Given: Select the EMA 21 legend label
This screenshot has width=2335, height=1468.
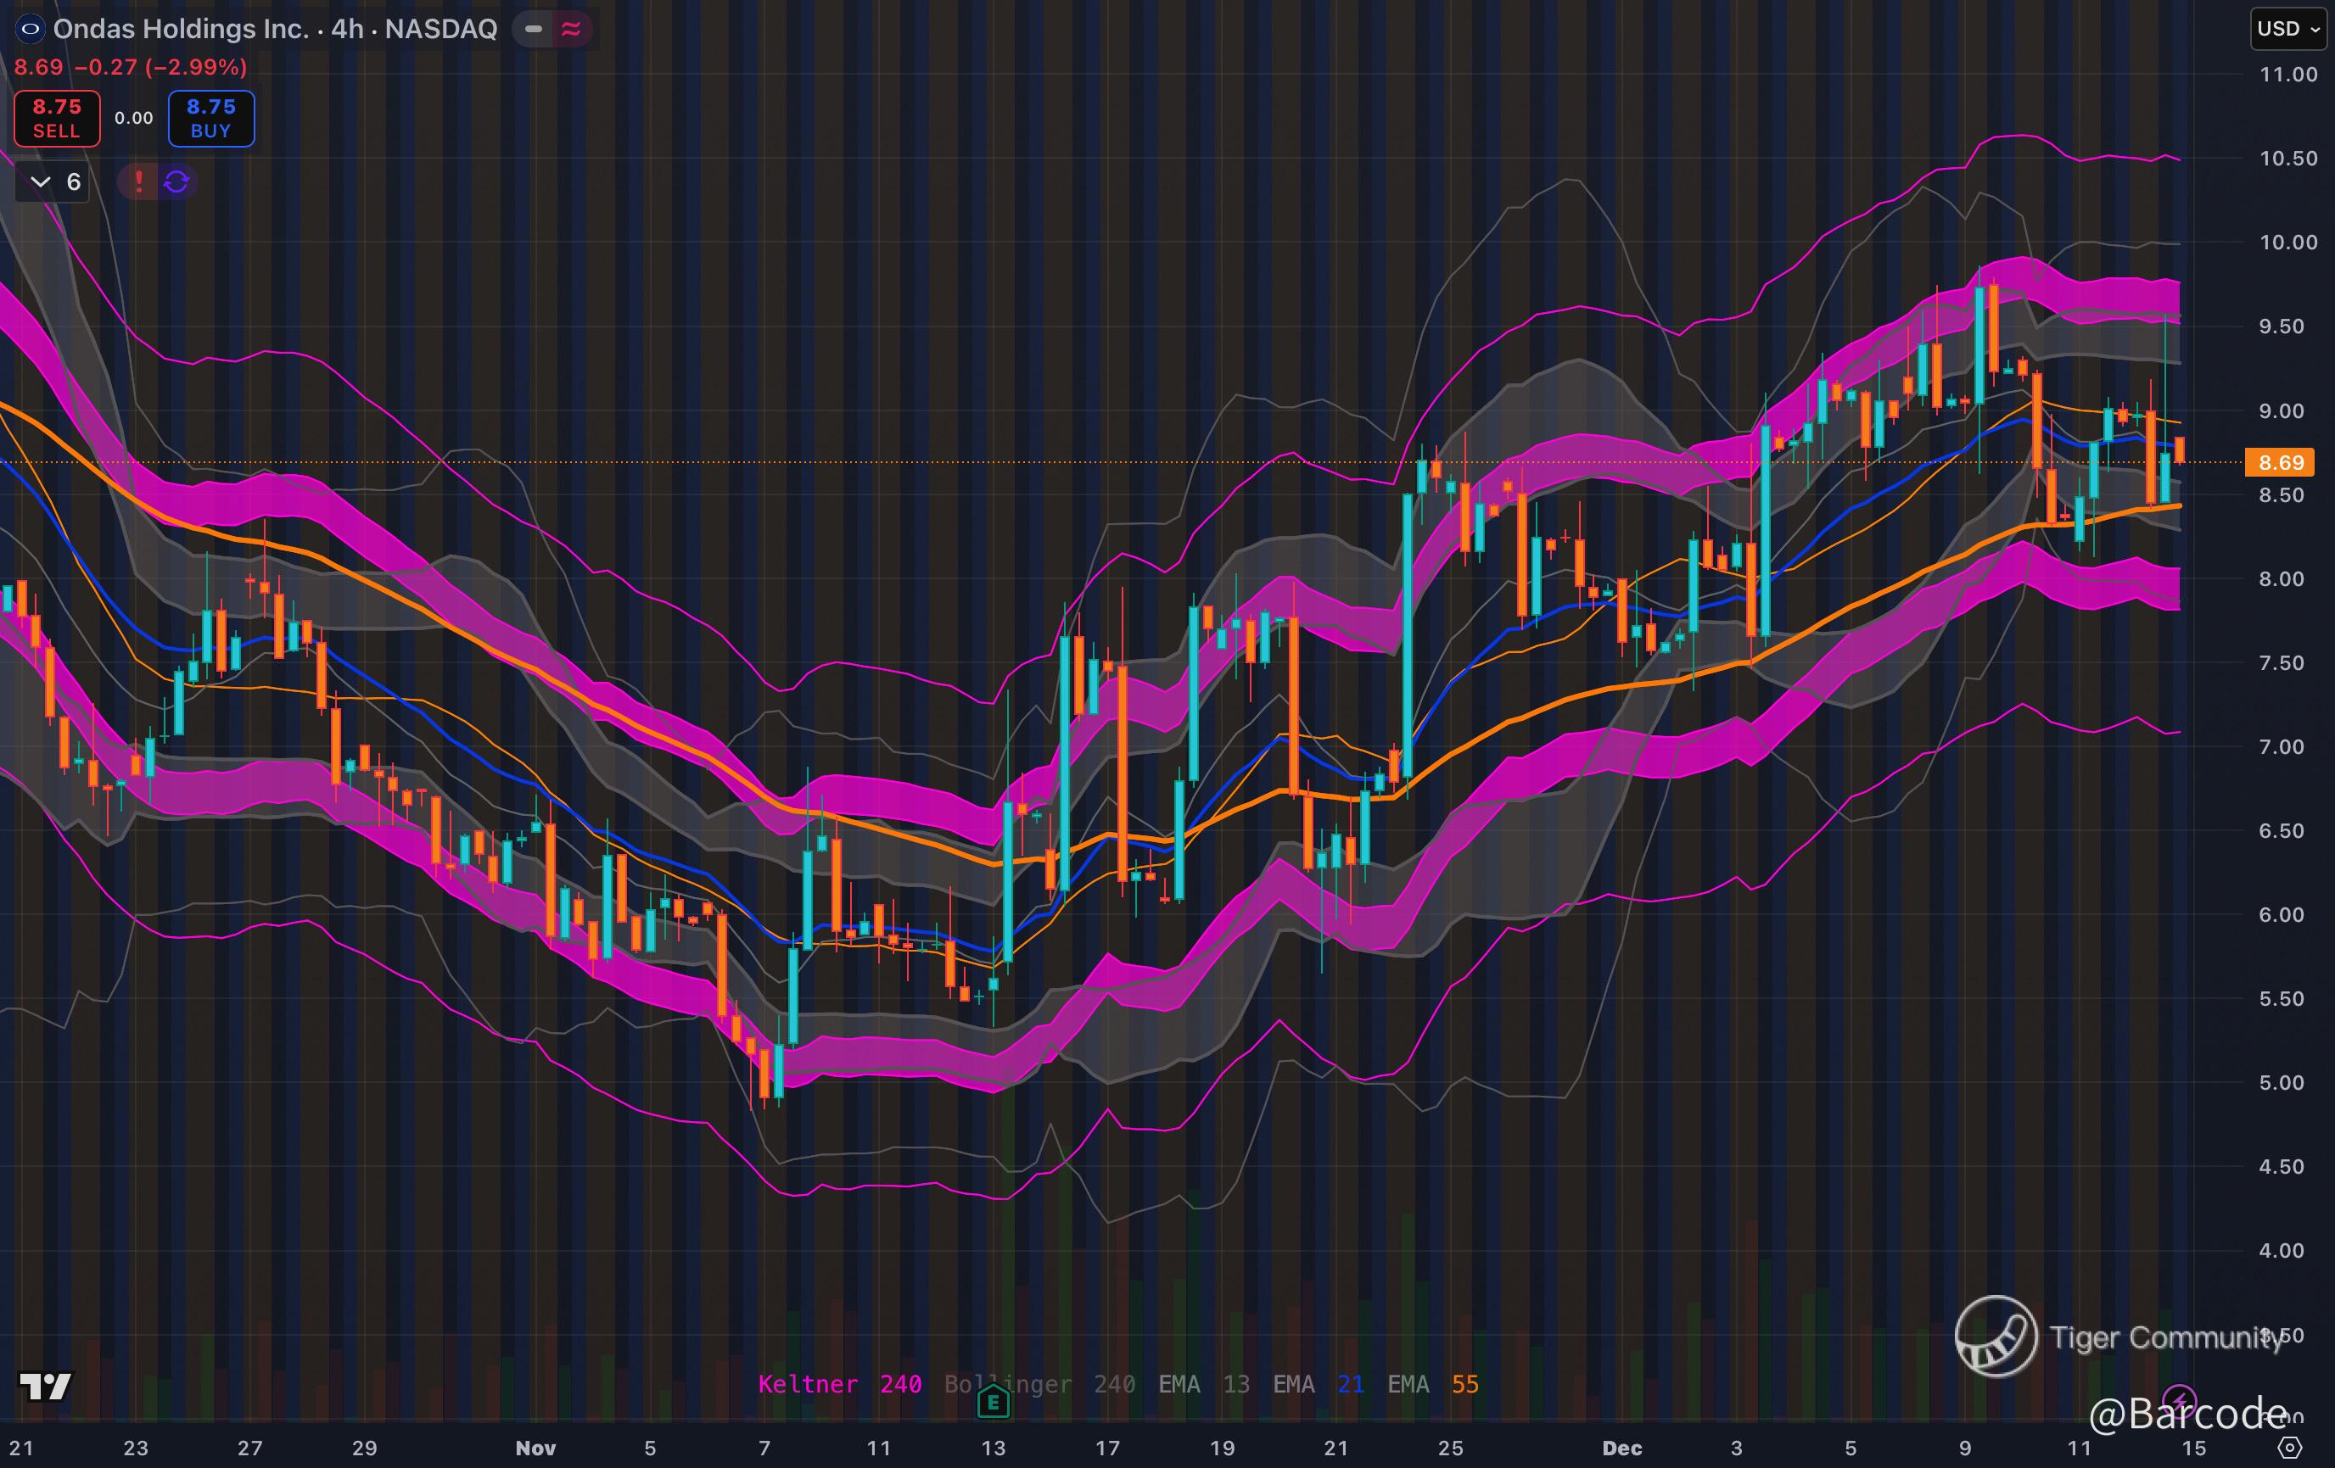Looking at the screenshot, I should (x=1318, y=1384).
